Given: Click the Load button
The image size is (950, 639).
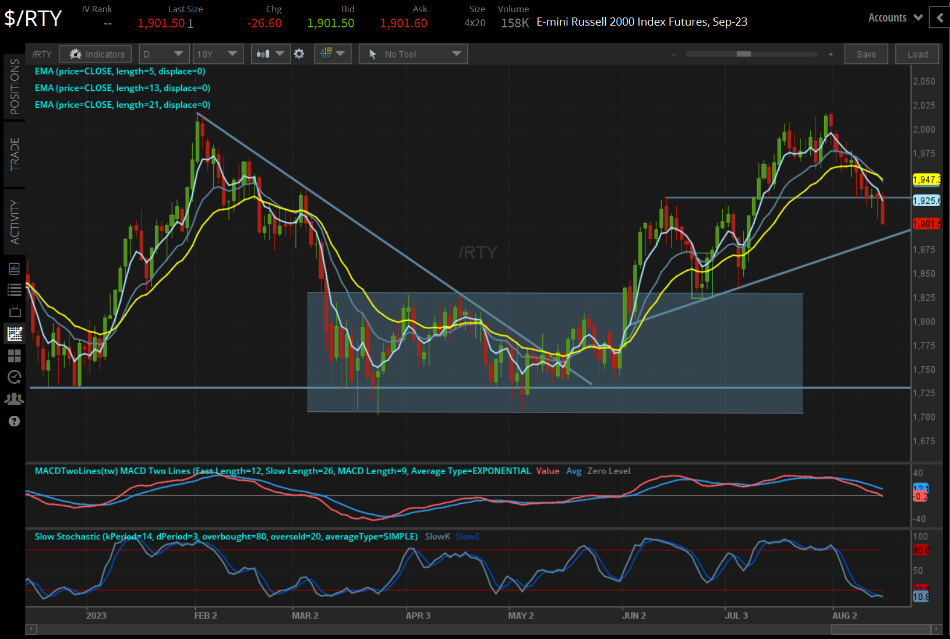Looking at the screenshot, I should pyautogui.click(x=917, y=54).
